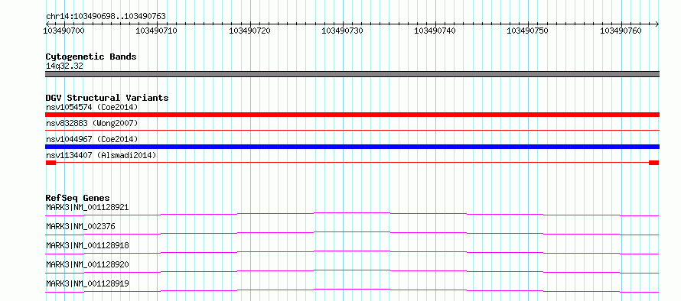681x301 pixels.
Task: Click the left red block of nsv1134407
Action: click(x=51, y=163)
